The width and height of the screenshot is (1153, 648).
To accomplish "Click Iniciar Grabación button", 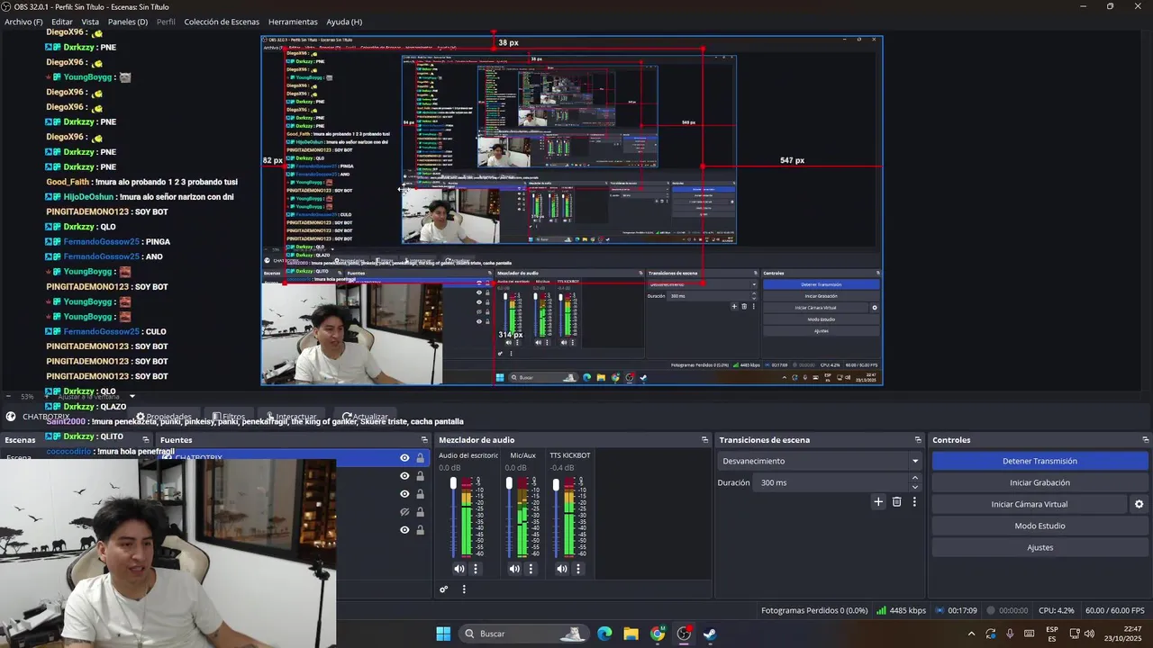I will point(1040,482).
